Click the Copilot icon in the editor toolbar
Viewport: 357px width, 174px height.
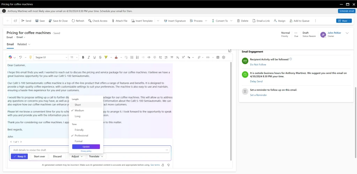pyautogui.click(x=10, y=57)
